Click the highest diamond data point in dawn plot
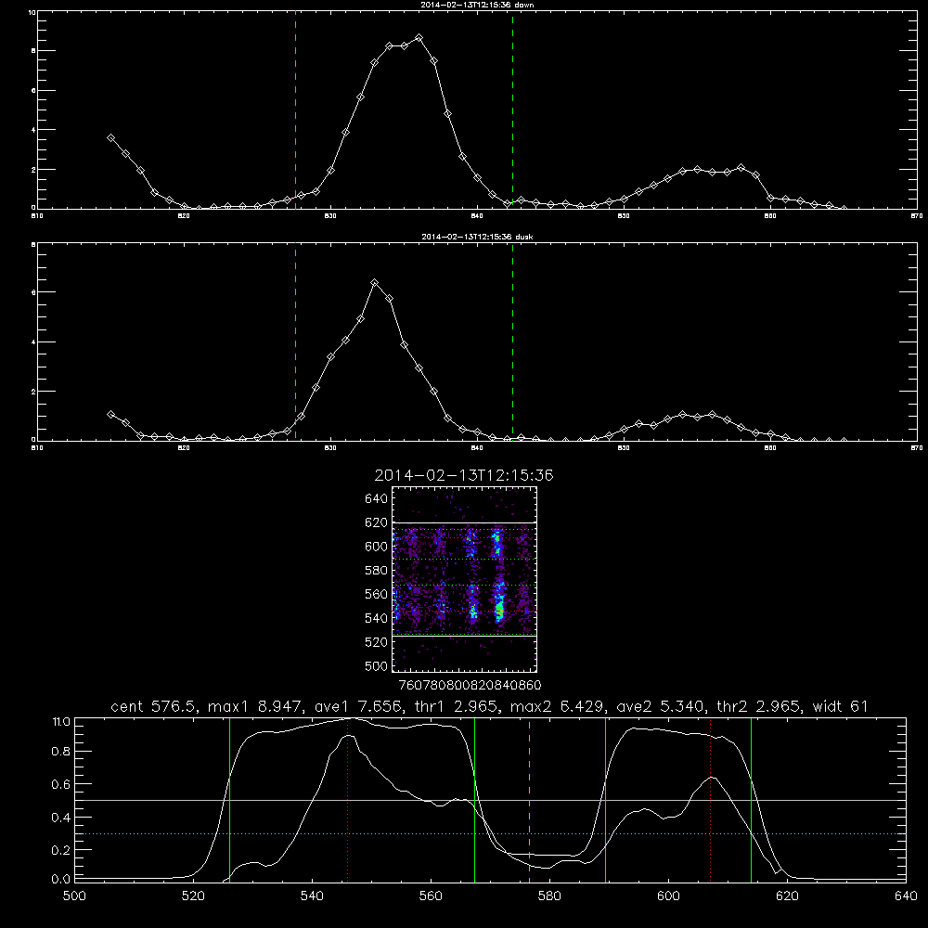This screenshot has height=928, width=928. (x=419, y=38)
